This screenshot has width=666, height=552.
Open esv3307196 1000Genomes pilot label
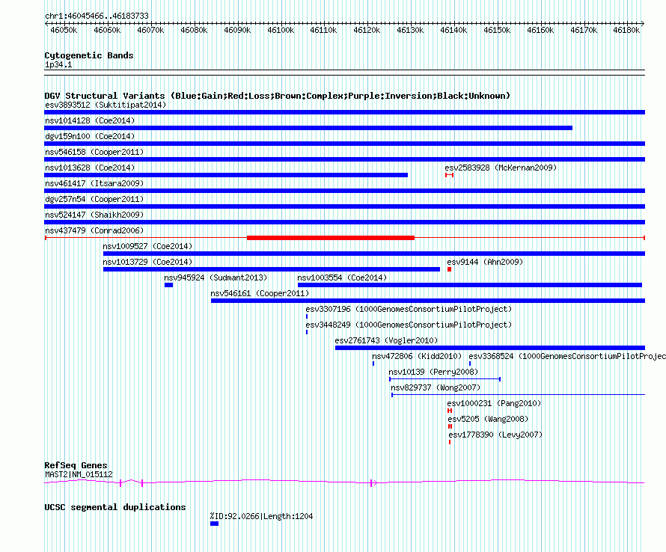click(409, 309)
